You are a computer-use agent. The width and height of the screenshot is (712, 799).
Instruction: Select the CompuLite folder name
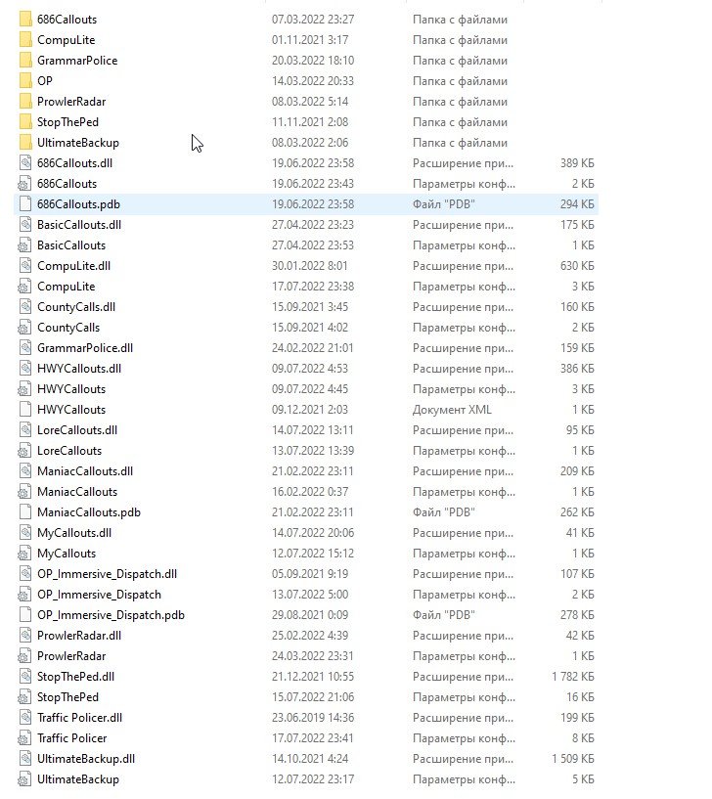pos(66,40)
